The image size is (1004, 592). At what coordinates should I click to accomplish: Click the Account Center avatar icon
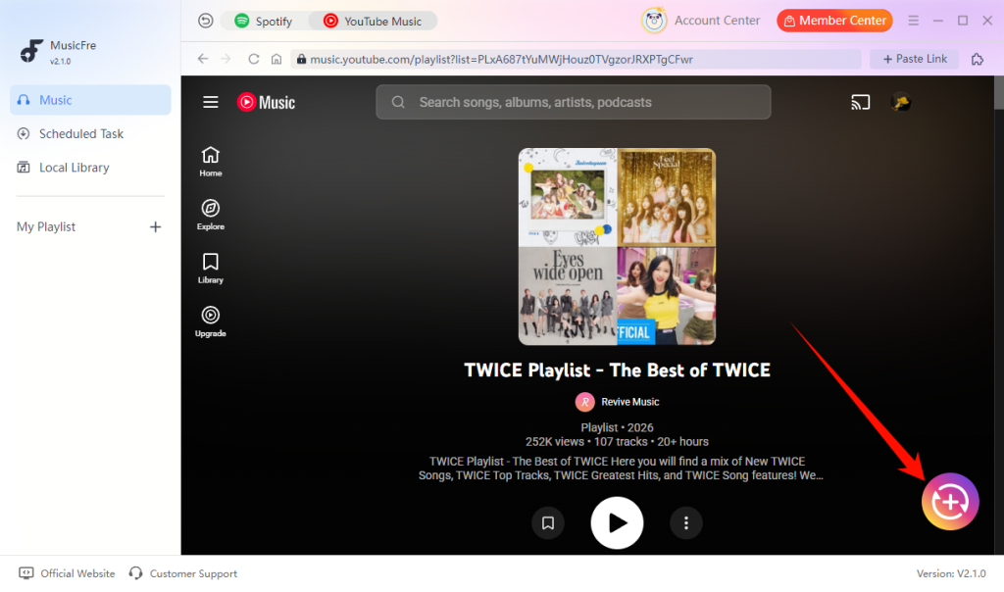point(654,21)
